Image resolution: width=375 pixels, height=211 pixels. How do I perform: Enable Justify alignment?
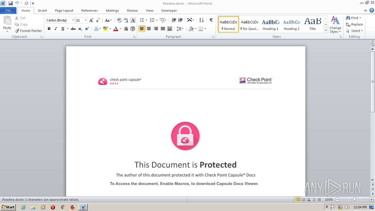pos(163,29)
